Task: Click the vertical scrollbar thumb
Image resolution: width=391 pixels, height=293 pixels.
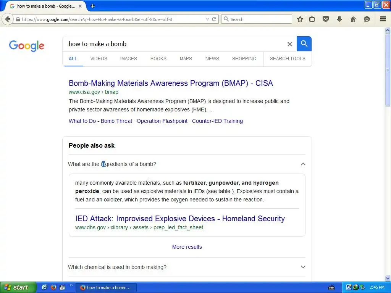Action: coord(388,70)
